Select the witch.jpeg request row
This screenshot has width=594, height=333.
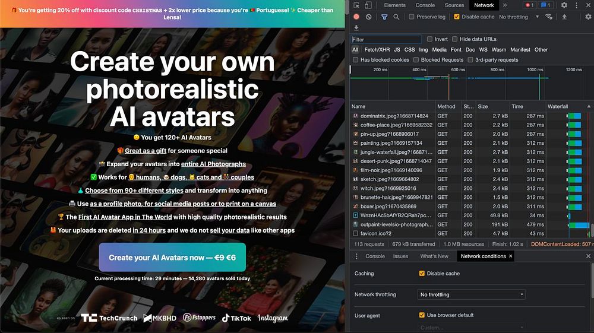click(x=470, y=188)
